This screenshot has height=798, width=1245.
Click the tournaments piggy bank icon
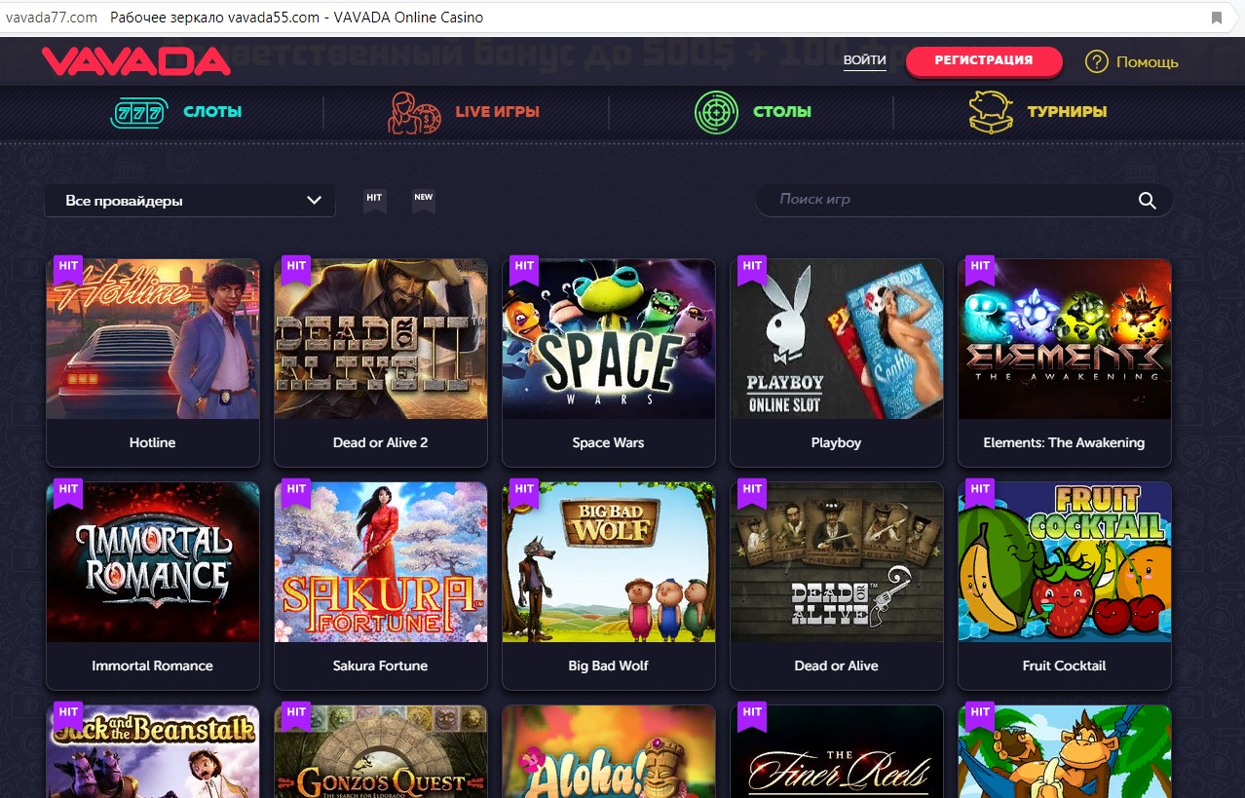(991, 112)
